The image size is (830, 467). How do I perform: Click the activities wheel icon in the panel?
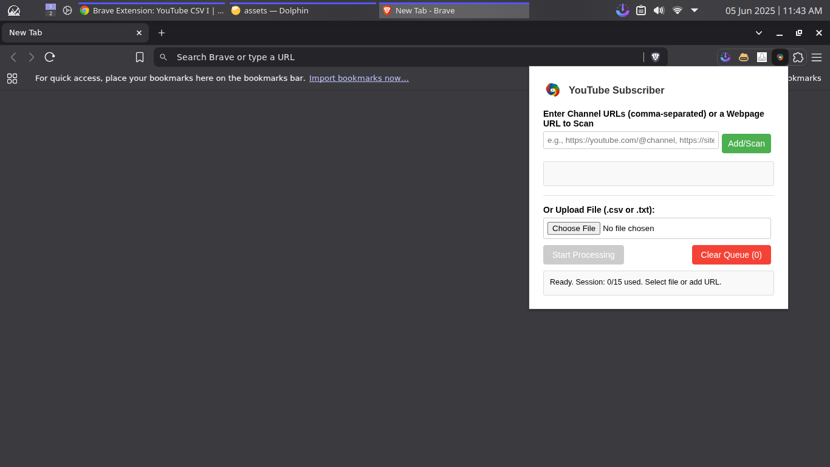point(67,10)
